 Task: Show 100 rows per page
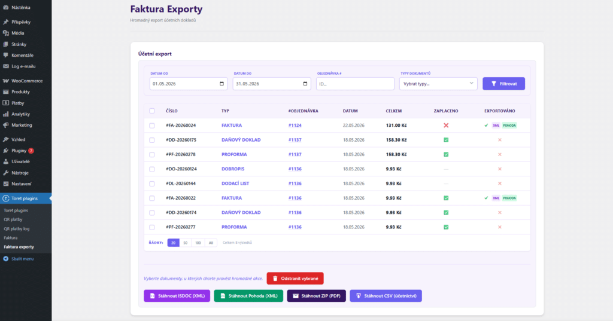(x=198, y=243)
